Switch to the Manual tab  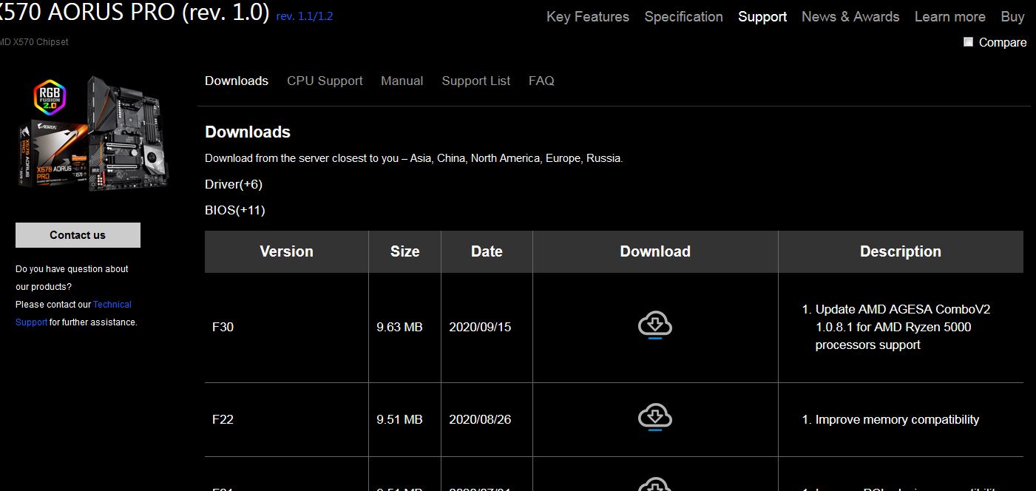tap(402, 81)
